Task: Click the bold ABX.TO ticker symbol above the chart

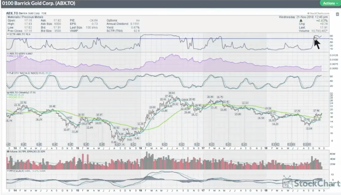Action: point(12,13)
